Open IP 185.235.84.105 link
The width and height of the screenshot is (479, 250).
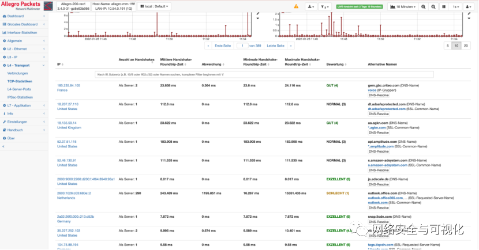tap(69, 86)
